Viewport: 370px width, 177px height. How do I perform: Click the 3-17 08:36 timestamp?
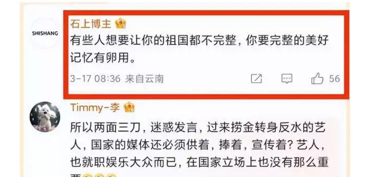pyautogui.click(x=95, y=78)
